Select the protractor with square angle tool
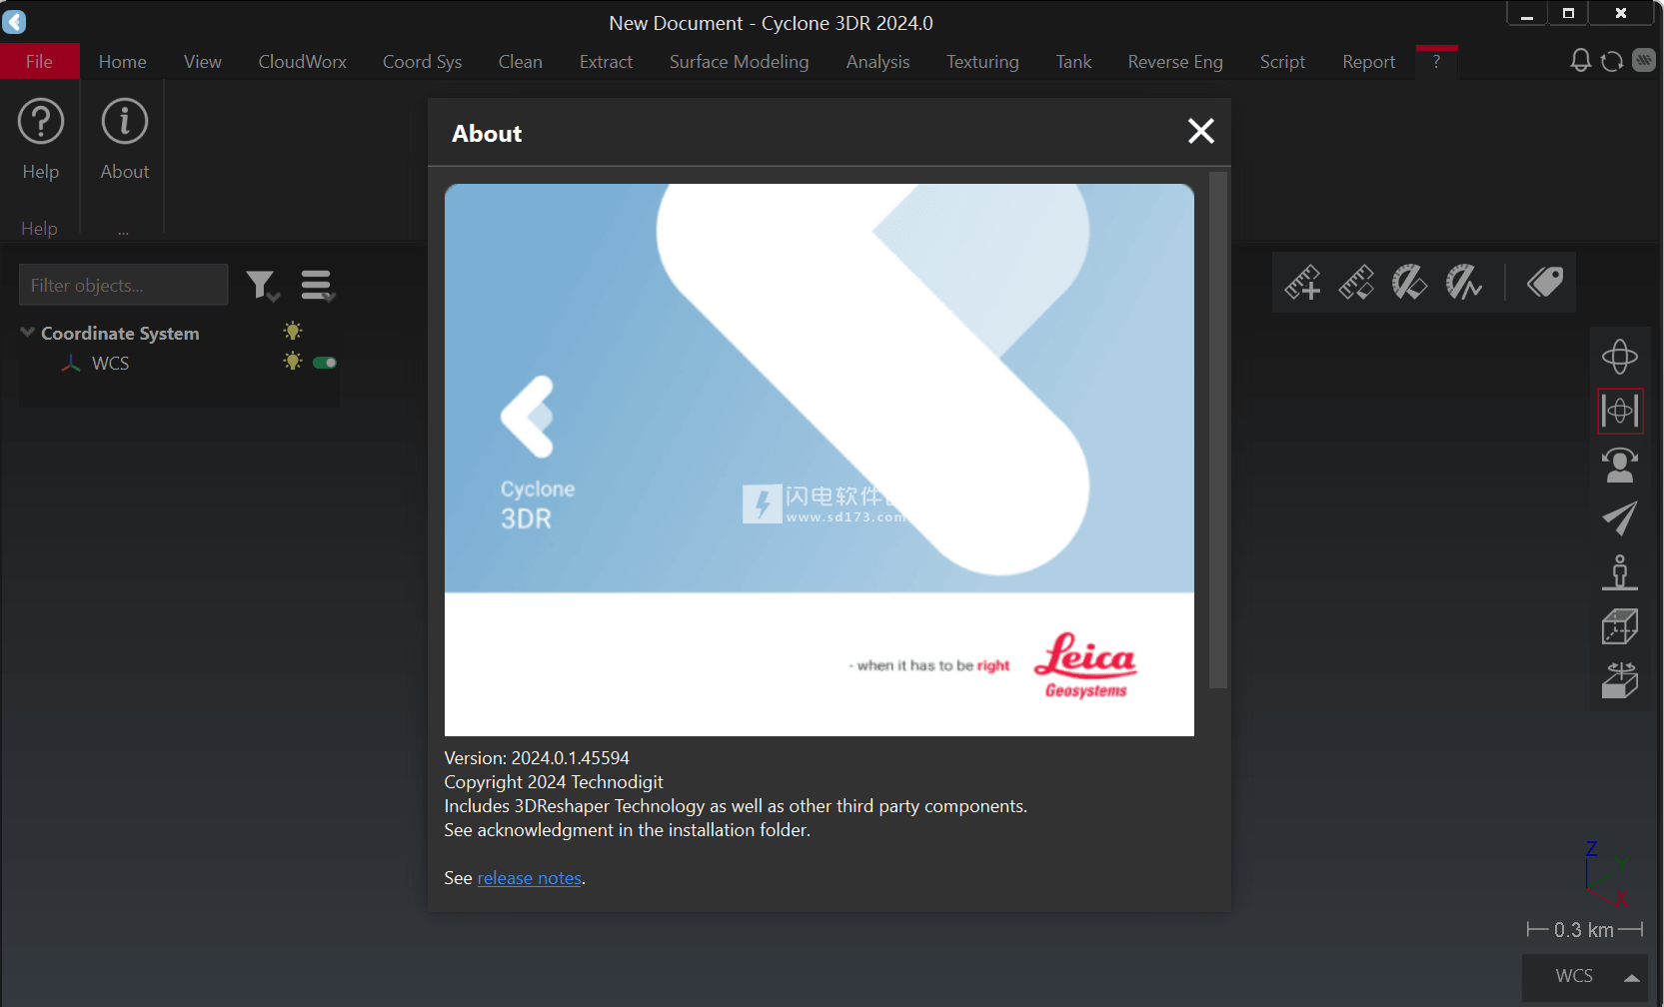The height and width of the screenshot is (1007, 1664). click(1410, 283)
